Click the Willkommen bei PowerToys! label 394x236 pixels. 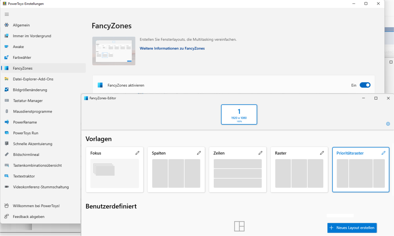tap(36, 206)
